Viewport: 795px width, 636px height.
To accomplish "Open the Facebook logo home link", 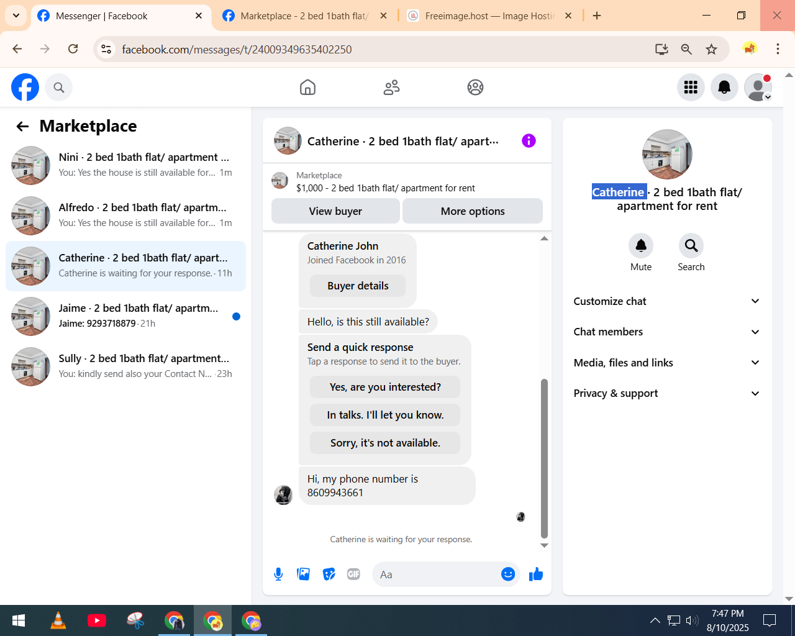I will pyautogui.click(x=25, y=87).
